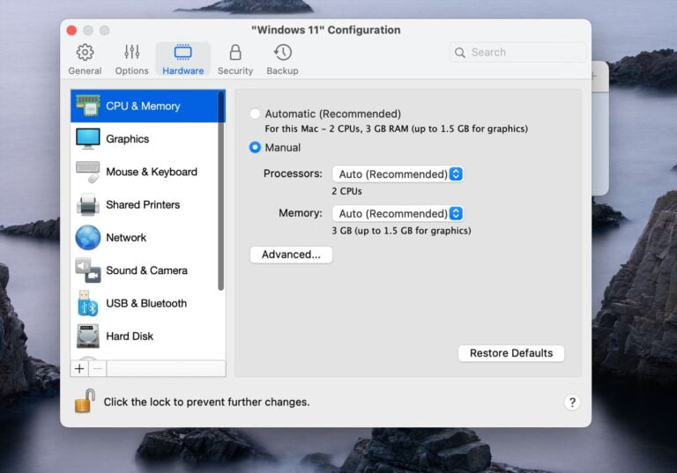Open help with the question mark button
The width and height of the screenshot is (677, 473).
[572, 403]
